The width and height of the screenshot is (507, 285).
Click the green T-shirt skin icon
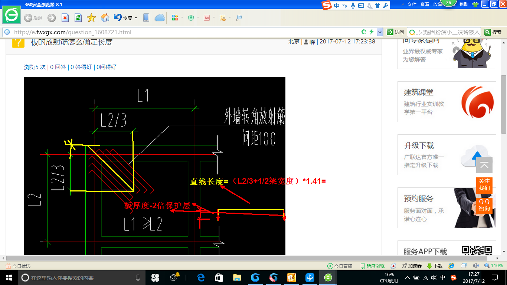pos(475,4)
